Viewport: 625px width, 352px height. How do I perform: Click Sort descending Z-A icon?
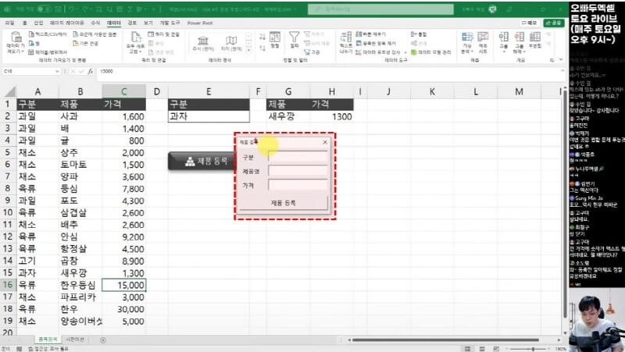tap(262, 48)
